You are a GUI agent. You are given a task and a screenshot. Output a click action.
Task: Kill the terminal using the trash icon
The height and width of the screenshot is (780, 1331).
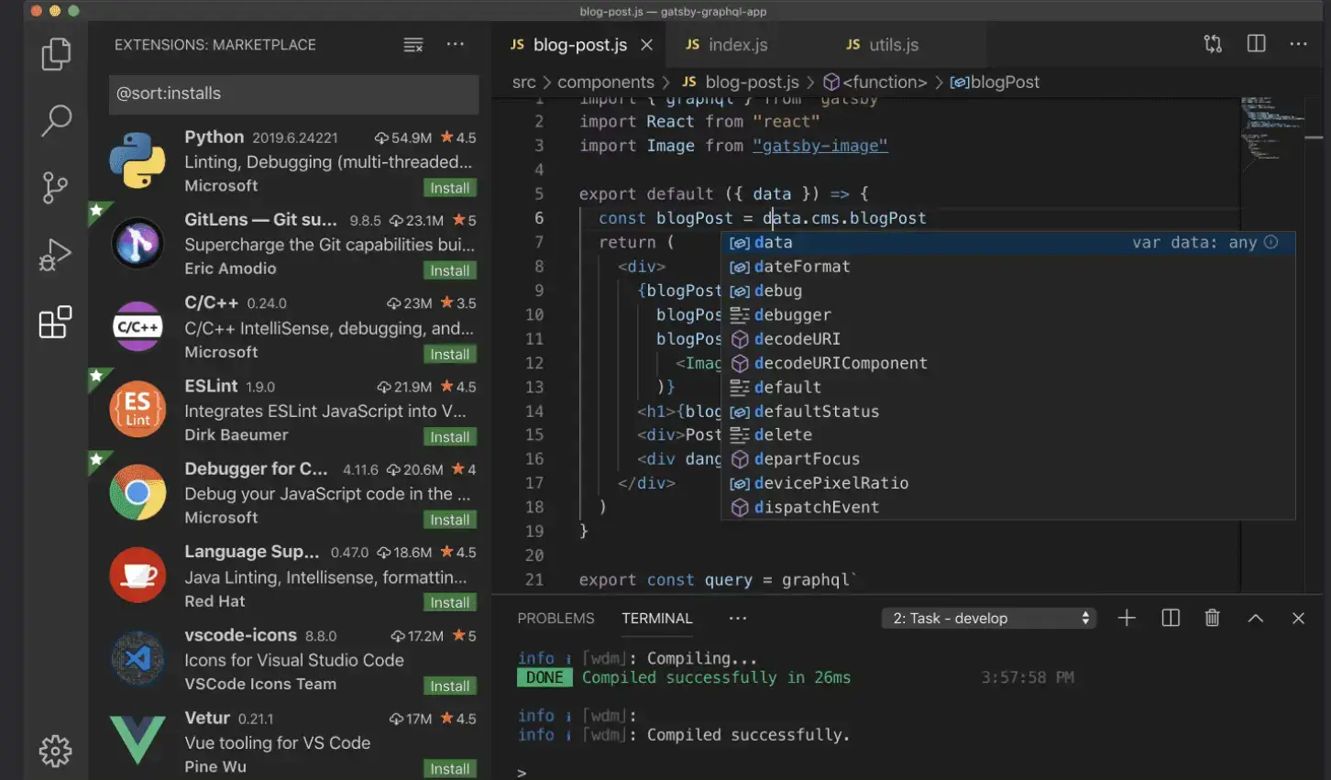point(1212,618)
